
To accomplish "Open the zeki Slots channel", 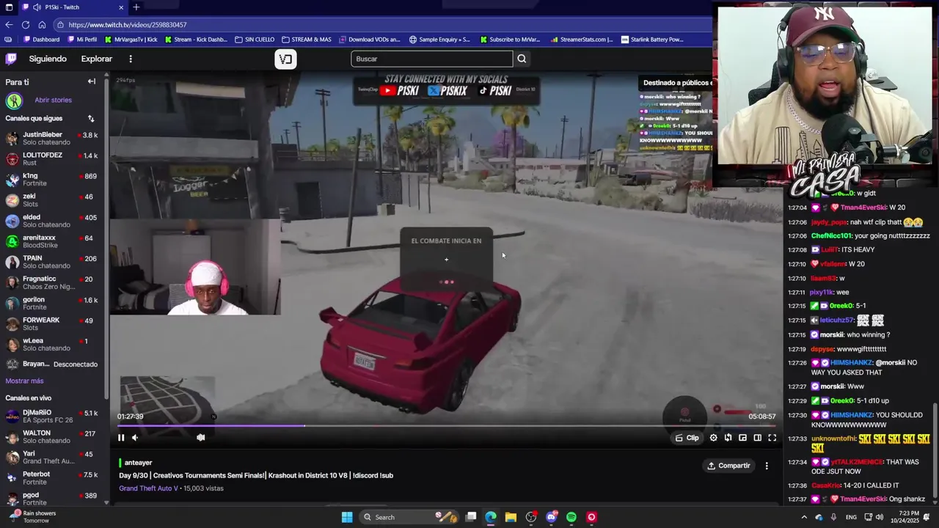I will [52, 200].
